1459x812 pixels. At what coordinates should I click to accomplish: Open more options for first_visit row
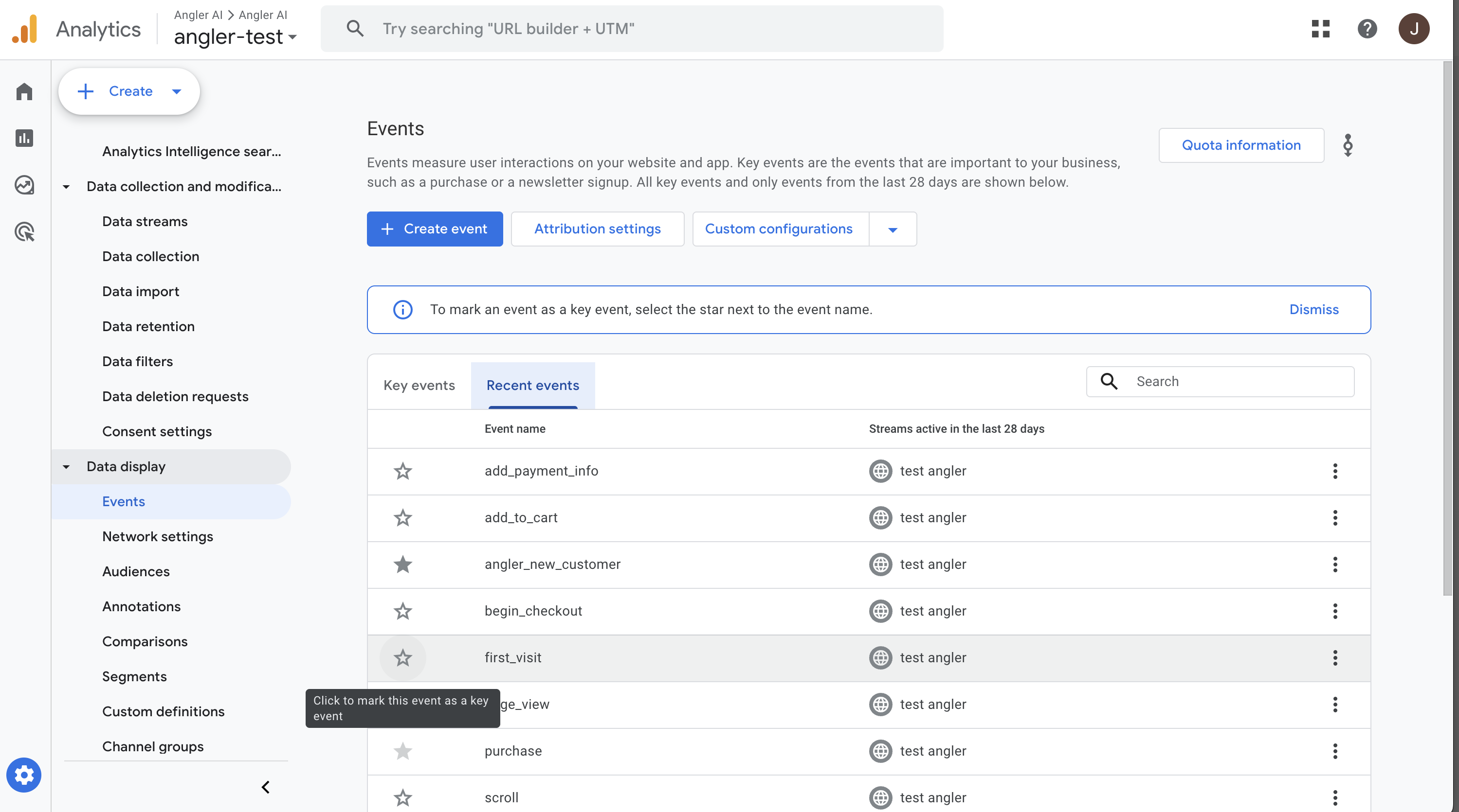[1335, 658]
